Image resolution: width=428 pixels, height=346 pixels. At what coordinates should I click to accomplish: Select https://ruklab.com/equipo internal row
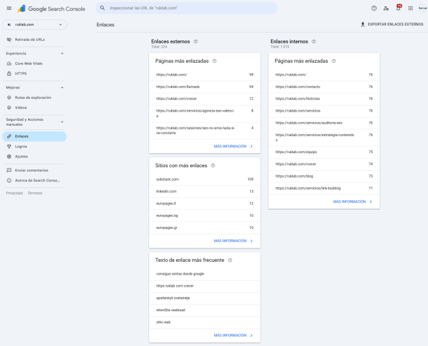click(324, 152)
